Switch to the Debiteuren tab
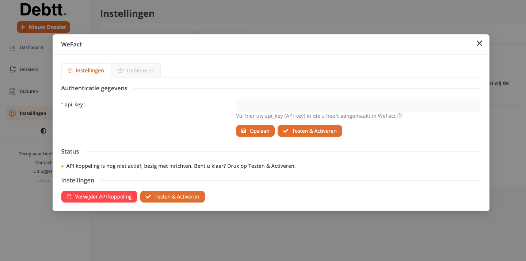The image size is (526, 261). point(136,71)
